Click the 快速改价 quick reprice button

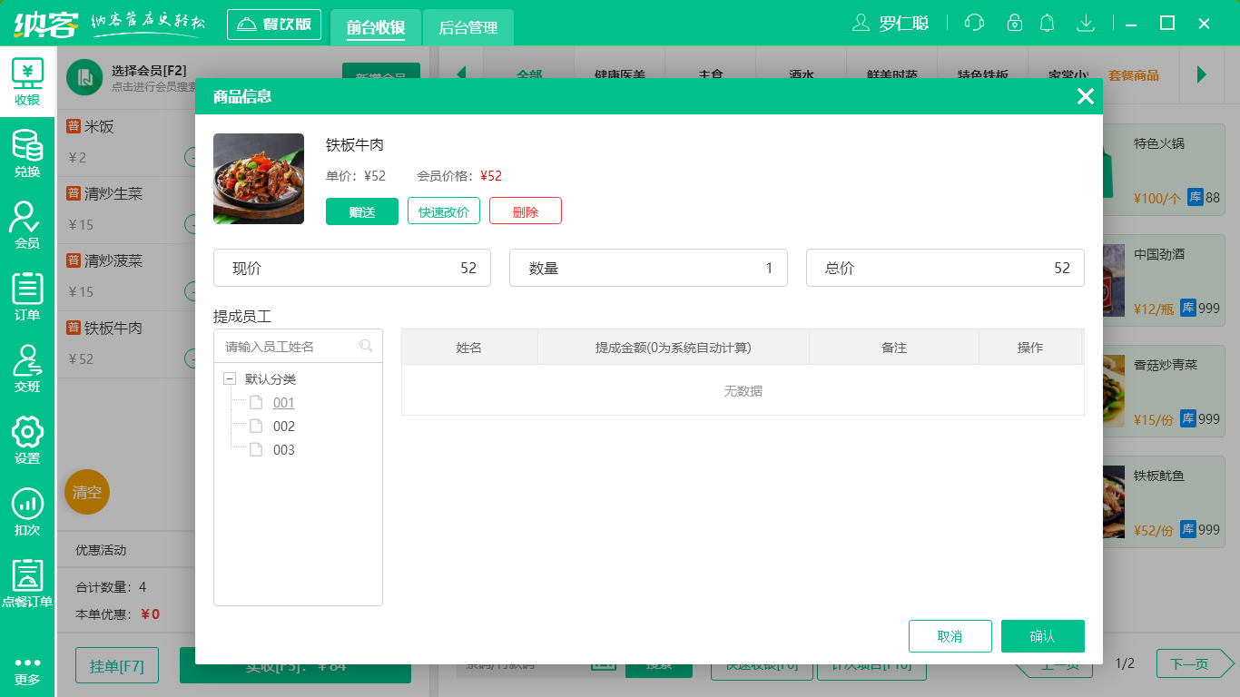point(443,211)
